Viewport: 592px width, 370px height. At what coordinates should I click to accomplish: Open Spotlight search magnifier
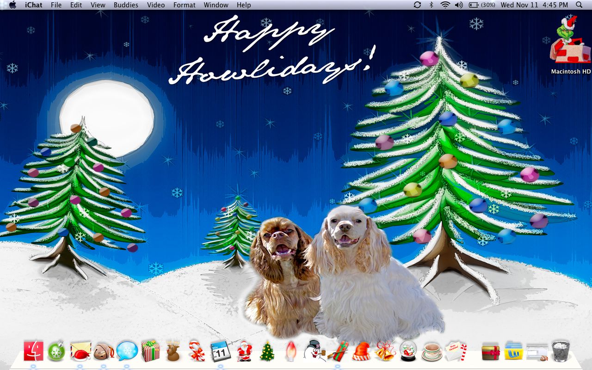coord(579,5)
